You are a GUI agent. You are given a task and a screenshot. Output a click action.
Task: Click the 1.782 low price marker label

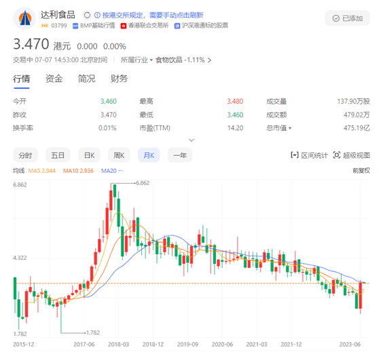[x=93, y=333]
